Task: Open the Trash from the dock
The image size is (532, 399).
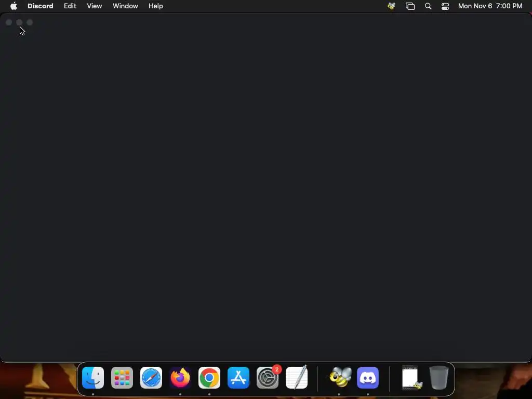Action: tap(439, 378)
